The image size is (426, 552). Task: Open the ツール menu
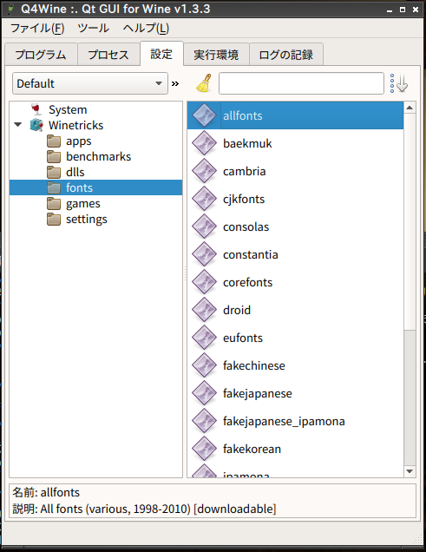tap(93, 28)
